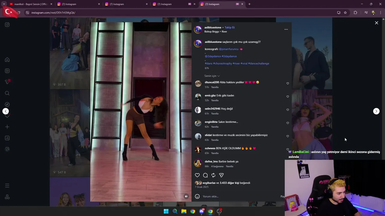Click 'Takip Et' to follow aslibluestone
The image size is (385, 216).
229,27
